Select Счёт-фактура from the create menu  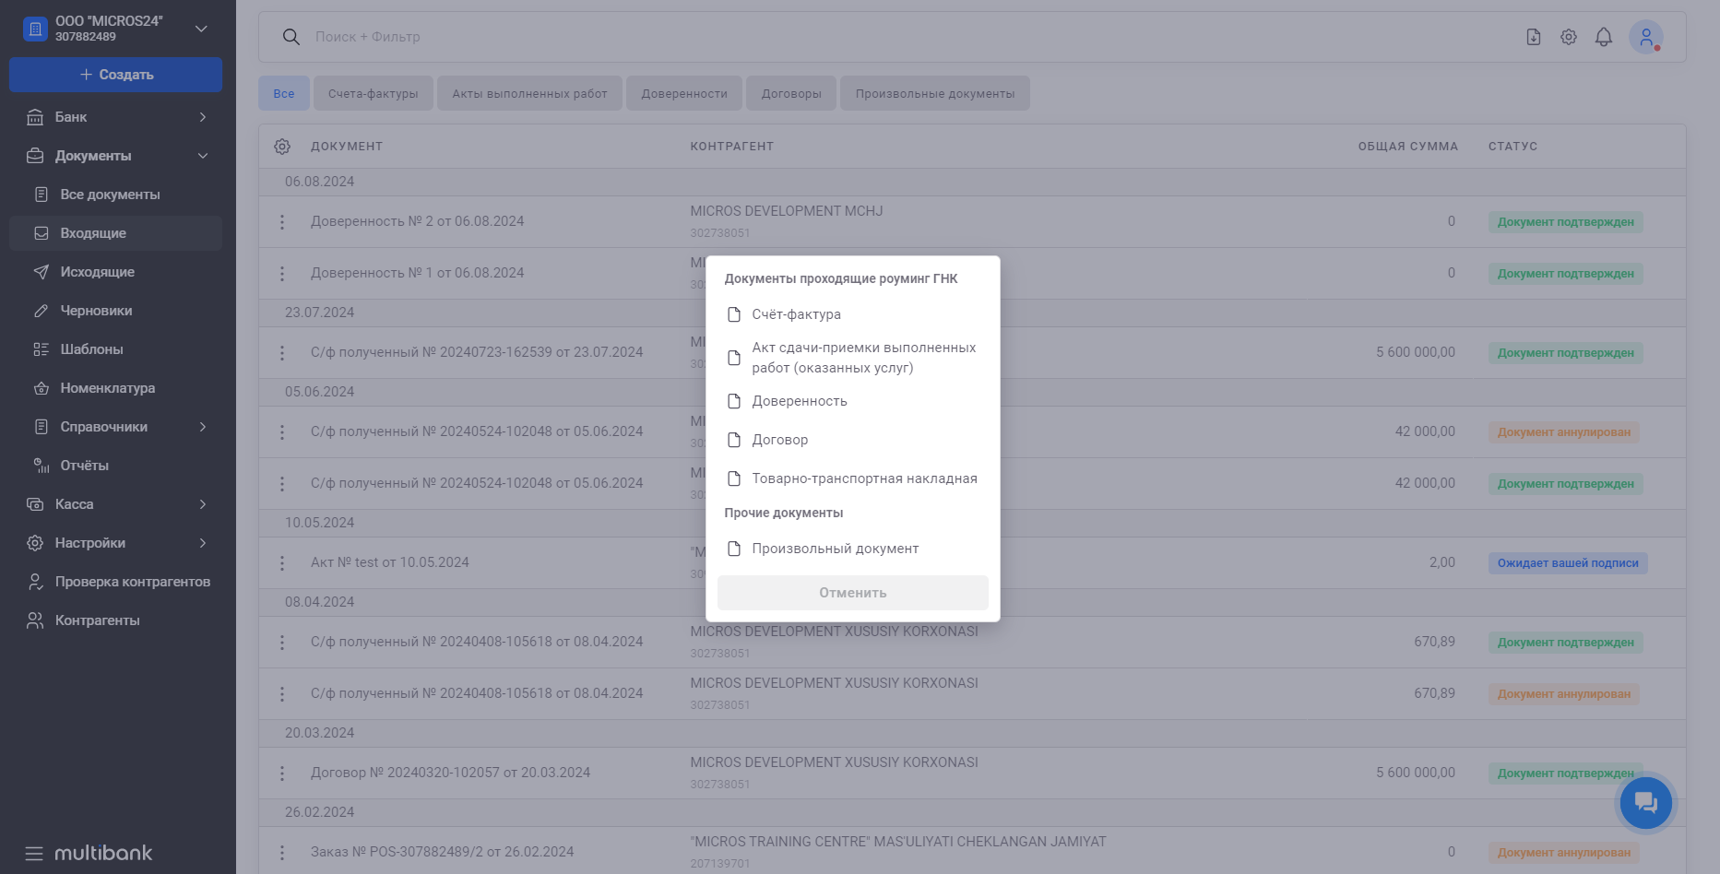(x=796, y=314)
